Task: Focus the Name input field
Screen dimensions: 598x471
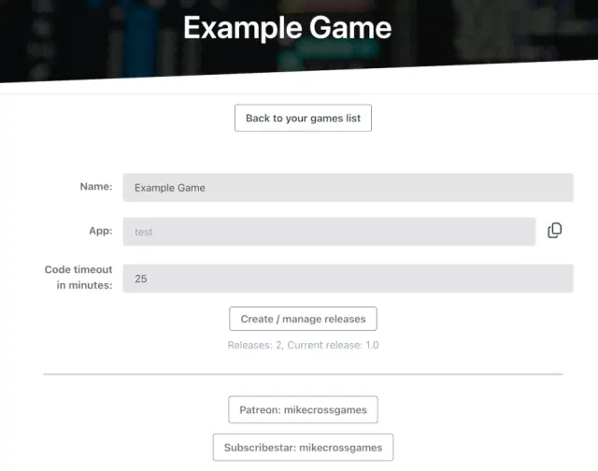Action: tap(348, 188)
